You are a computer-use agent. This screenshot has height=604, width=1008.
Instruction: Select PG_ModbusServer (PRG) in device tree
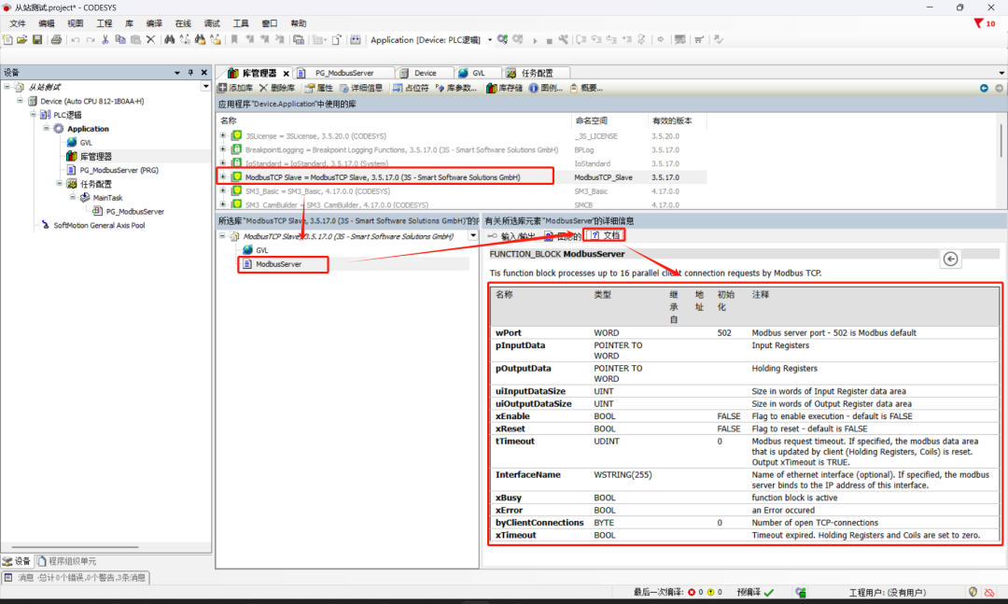[119, 171]
